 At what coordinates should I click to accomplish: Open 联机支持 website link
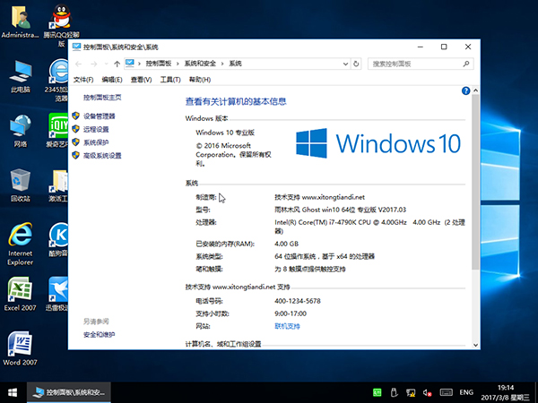click(287, 326)
